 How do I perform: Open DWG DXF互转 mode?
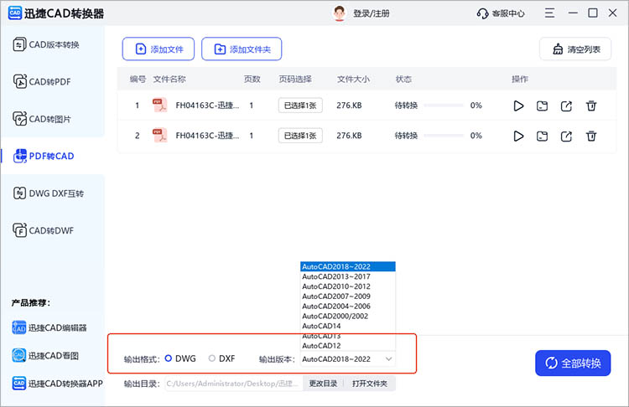(48, 193)
